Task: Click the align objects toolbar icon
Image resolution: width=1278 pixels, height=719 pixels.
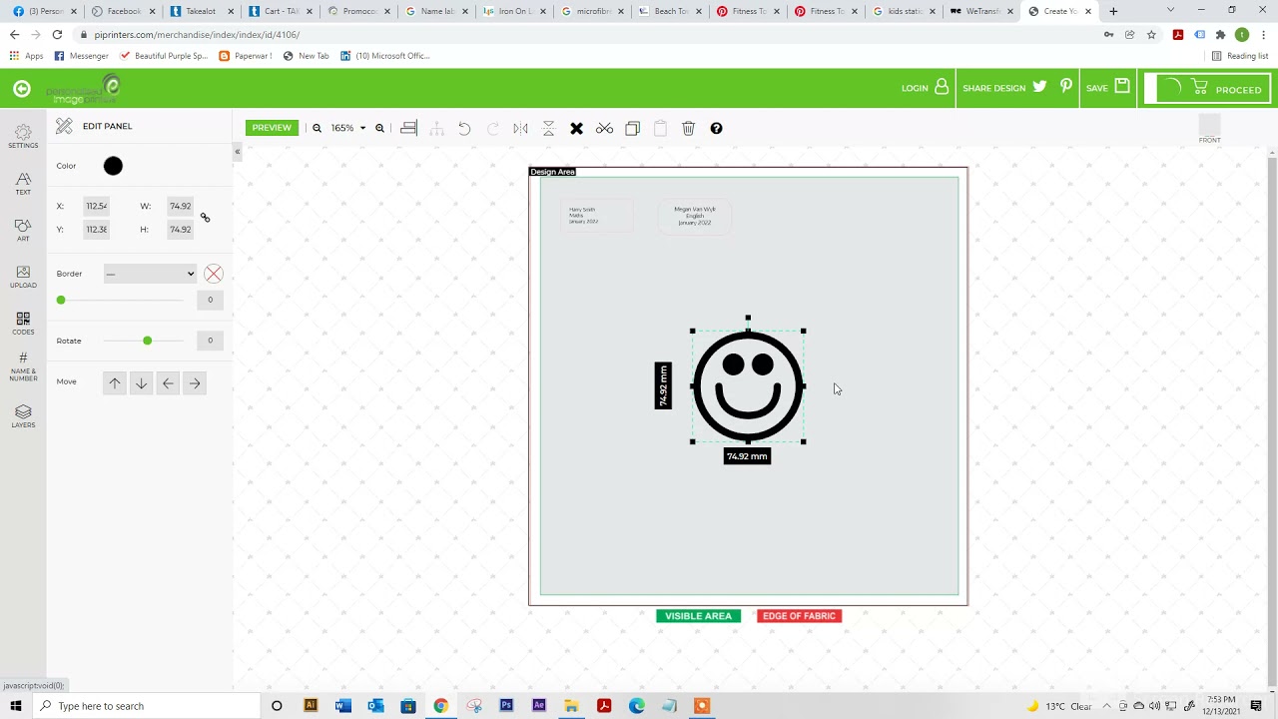Action: click(x=408, y=128)
